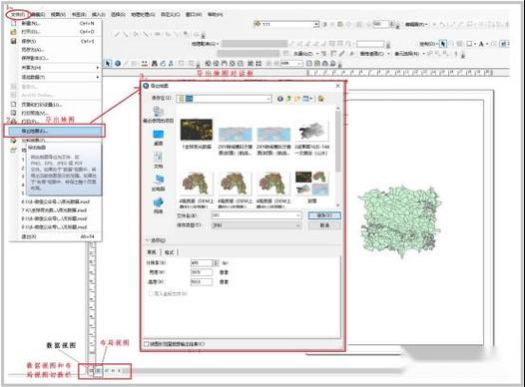Click the text 'A' tool on Draw toolbar
Image resolution: width=525 pixels, height=387 pixels.
pyautogui.click(x=481, y=44)
